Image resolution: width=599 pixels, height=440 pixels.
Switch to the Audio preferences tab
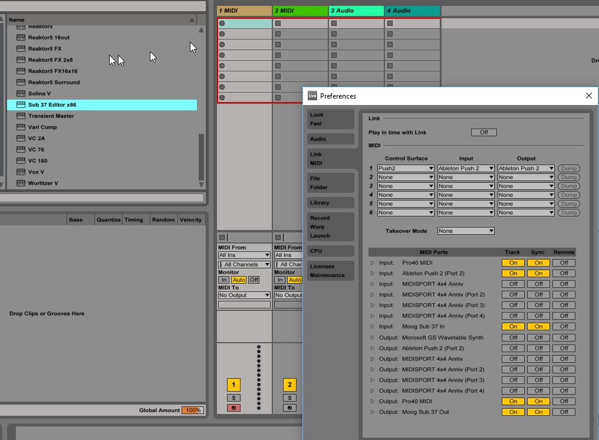tap(330, 139)
